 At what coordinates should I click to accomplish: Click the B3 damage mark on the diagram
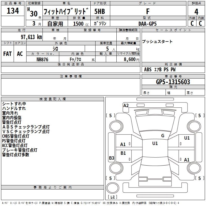pyautogui.click(x=111, y=158)
